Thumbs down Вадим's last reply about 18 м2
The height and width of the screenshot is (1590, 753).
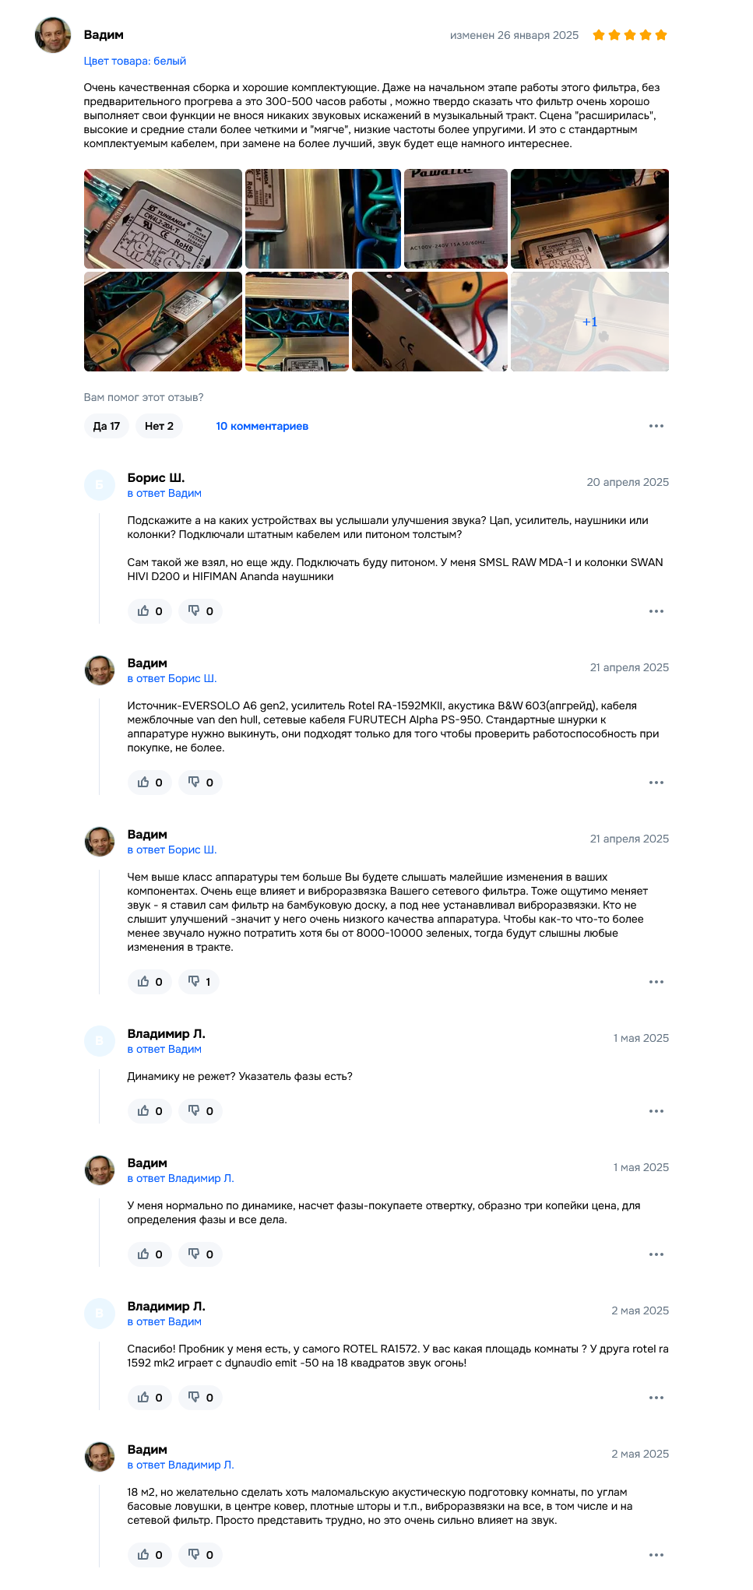(200, 1555)
